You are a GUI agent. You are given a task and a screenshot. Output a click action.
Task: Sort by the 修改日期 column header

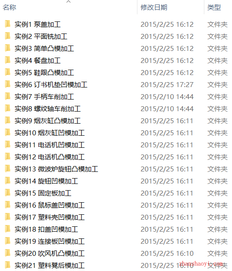(x=154, y=8)
